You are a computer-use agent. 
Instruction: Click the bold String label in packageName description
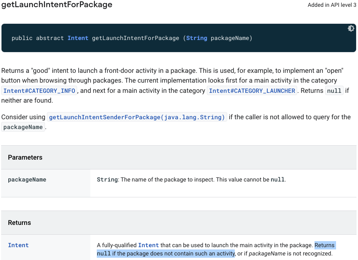(x=107, y=180)
